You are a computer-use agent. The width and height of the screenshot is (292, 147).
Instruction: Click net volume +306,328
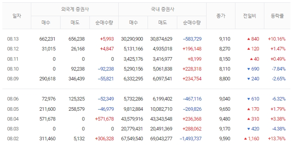click(104, 138)
